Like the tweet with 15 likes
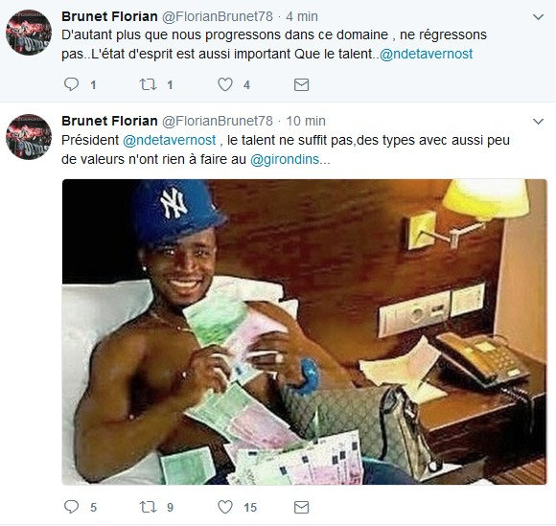The image size is (556, 526). pos(225,507)
